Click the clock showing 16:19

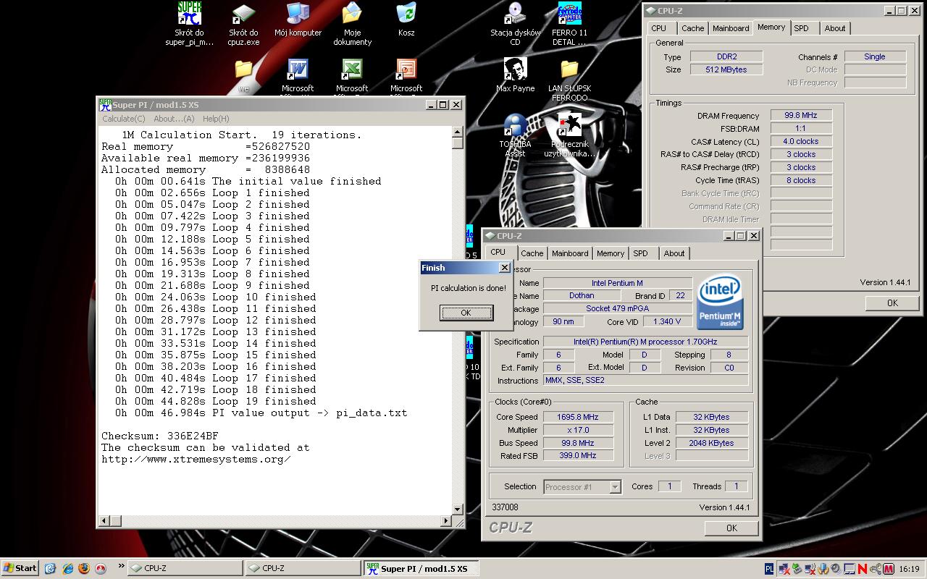click(909, 569)
